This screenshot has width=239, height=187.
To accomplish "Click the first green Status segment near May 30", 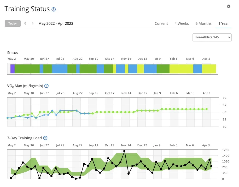I will (x=27, y=69).
